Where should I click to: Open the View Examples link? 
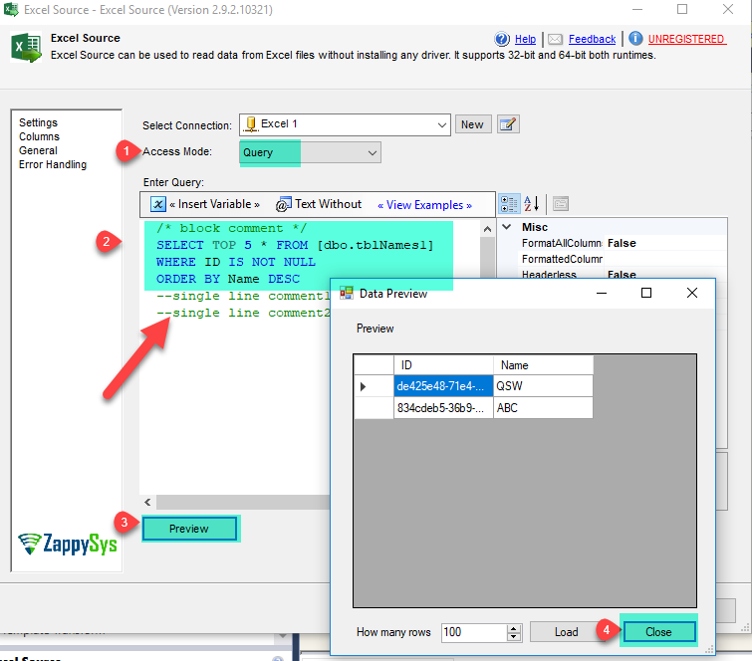(424, 205)
